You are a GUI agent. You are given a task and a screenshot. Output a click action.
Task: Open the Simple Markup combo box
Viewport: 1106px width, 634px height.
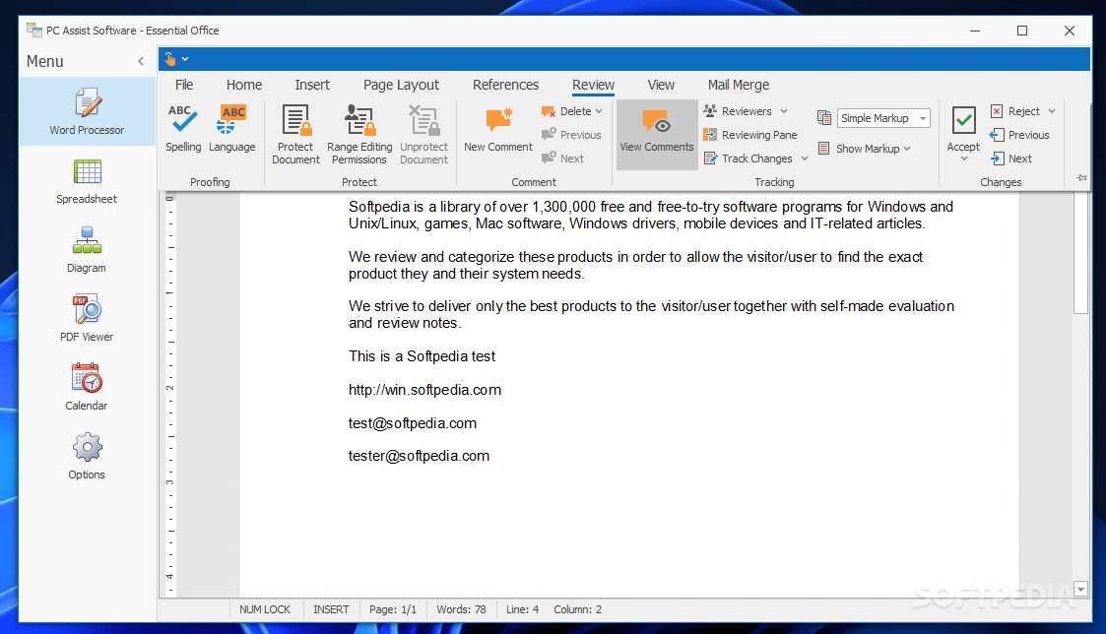click(x=882, y=117)
